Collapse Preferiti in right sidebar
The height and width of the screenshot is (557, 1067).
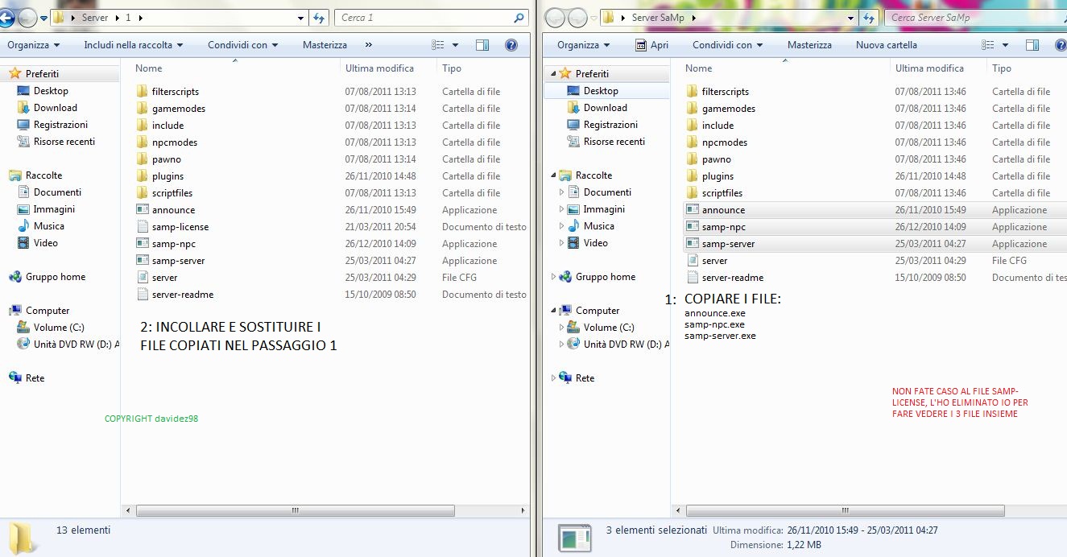(x=553, y=74)
